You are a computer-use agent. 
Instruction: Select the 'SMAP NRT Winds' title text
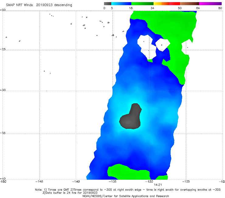click(19, 5)
